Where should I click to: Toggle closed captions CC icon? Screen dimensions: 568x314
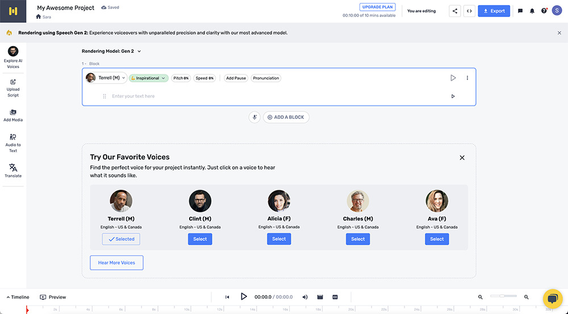tap(335, 297)
